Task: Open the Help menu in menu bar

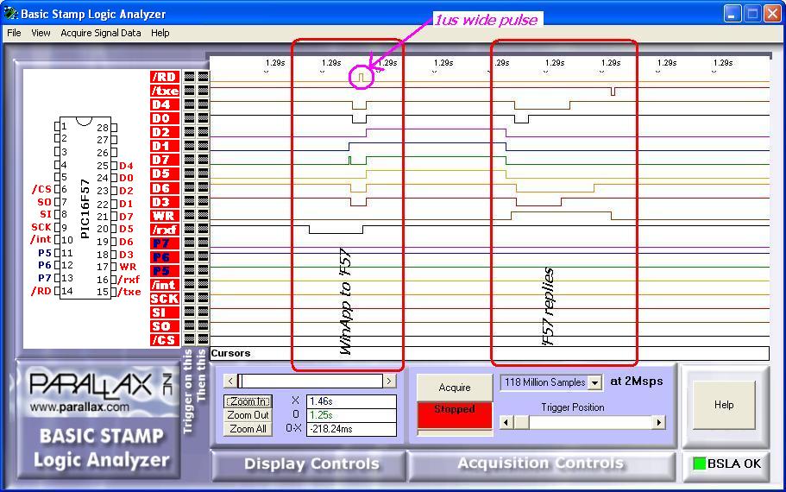Action: [160, 33]
